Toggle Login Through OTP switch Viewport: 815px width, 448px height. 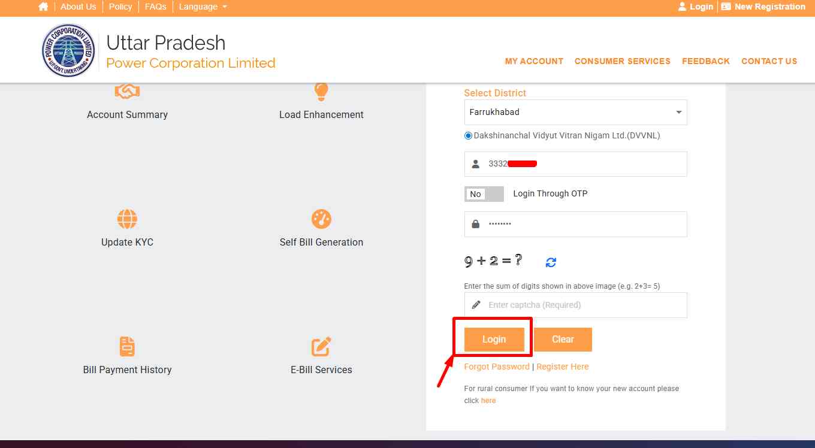point(484,194)
